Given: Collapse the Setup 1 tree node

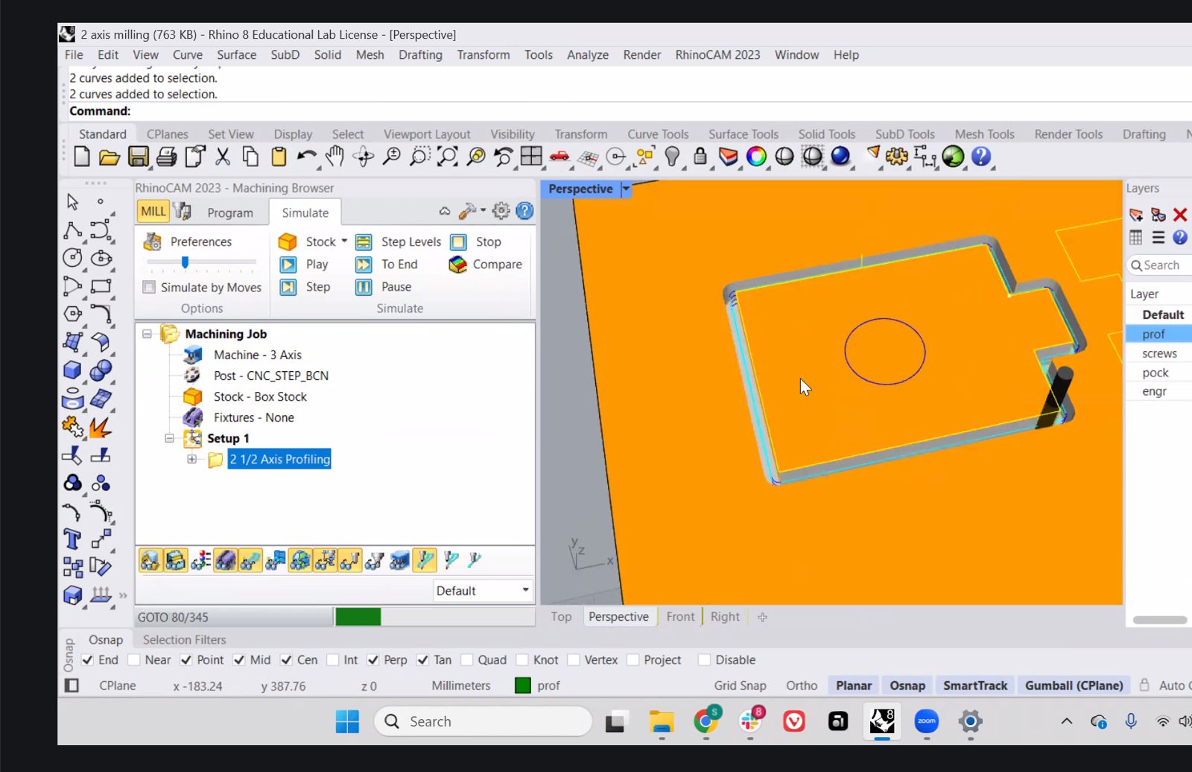Looking at the screenshot, I should click(x=170, y=438).
